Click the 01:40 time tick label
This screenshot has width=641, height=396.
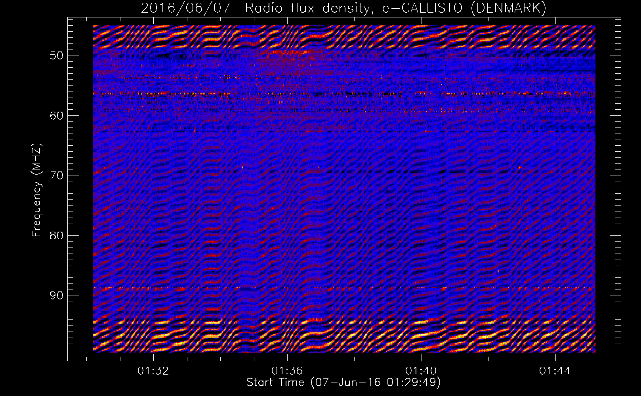(421, 371)
